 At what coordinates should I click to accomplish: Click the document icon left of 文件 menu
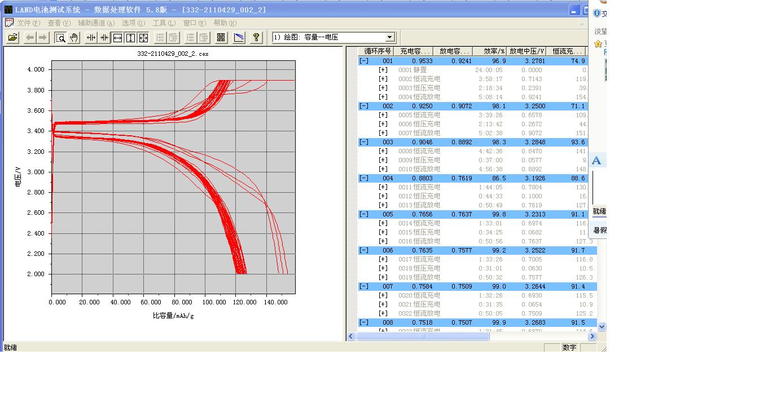[9, 23]
